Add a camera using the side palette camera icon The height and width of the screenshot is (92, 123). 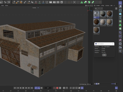point(120,47)
